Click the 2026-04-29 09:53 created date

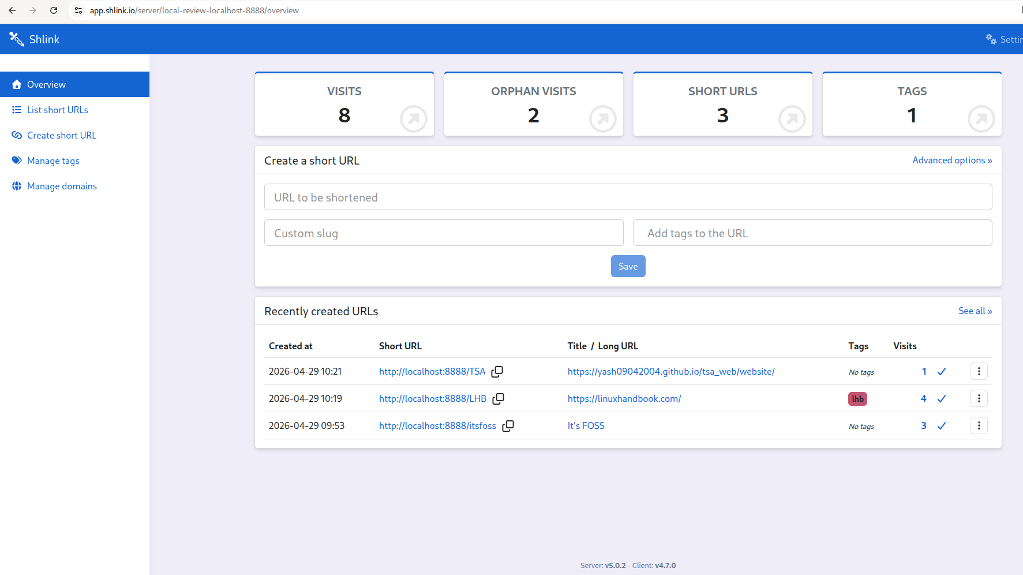click(306, 425)
